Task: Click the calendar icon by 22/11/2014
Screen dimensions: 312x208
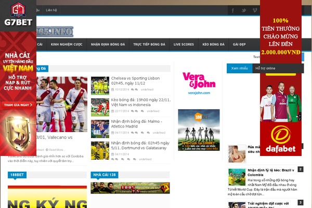Action: click(x=113, y=111)
